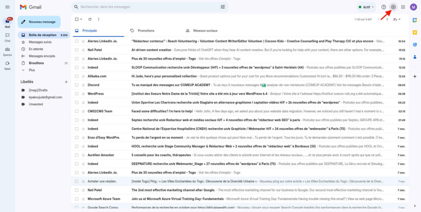
Task: Select the Alertes LinkedIn Rédacteur contenus email checkbox
Action: click(x=77, y=41)
